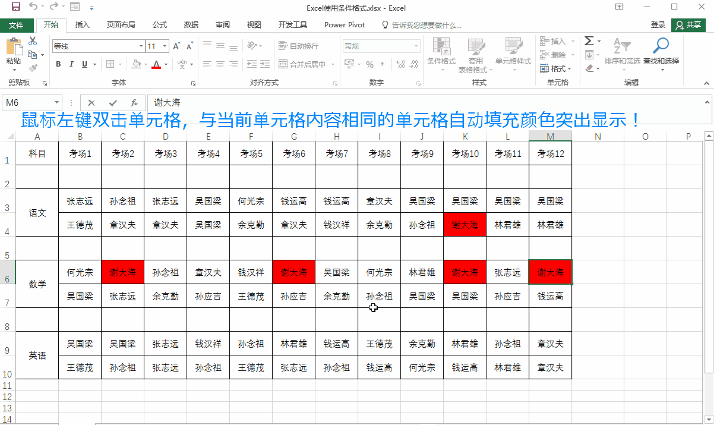Click the align left icon
This screenshot has height=425, width=714.
pyautogui.click(x=207, y=64)
